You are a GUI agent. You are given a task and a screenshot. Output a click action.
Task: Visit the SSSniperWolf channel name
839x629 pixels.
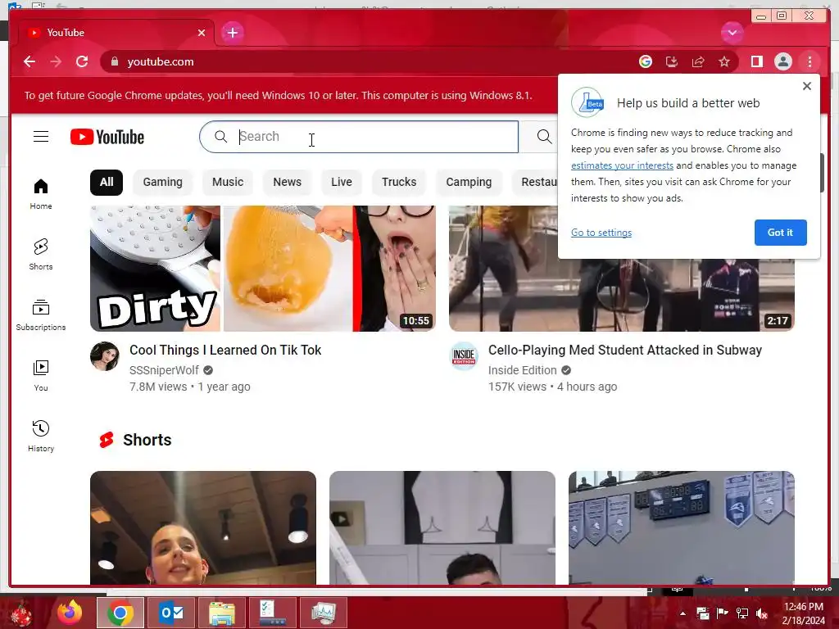[x=164, y=370]
